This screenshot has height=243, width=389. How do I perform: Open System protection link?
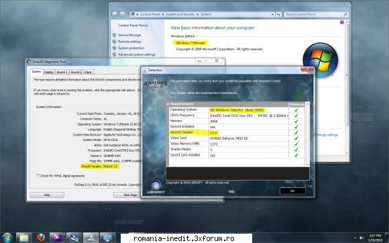[131, 48]
